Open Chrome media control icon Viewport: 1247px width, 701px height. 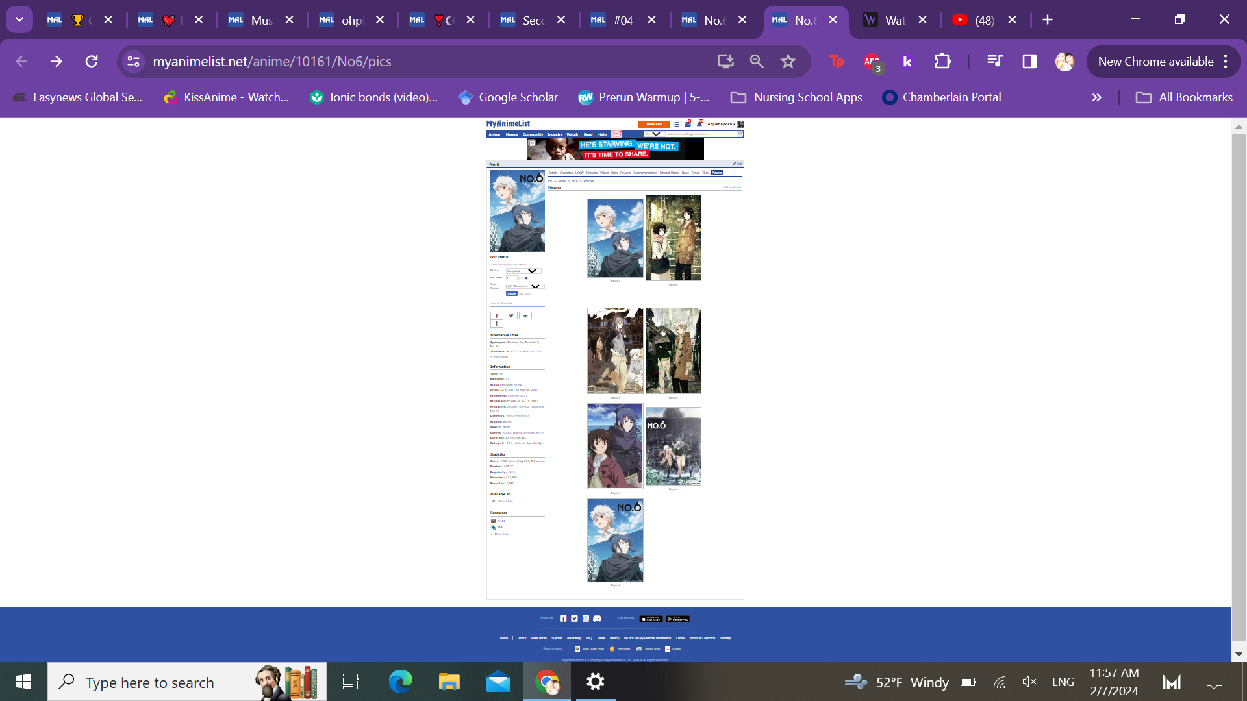click(994, 61)
